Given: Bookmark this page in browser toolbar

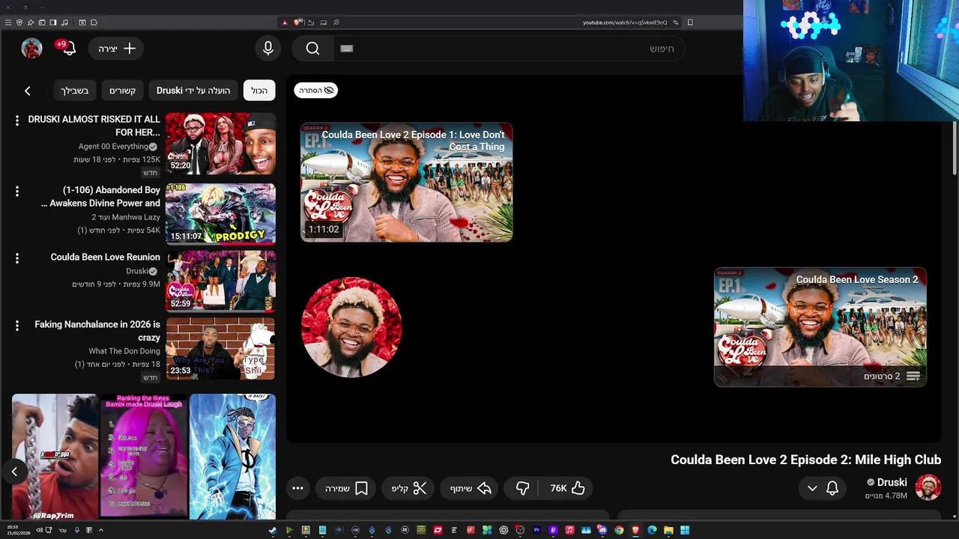Looking at the screenshot, I should point(690,22).
